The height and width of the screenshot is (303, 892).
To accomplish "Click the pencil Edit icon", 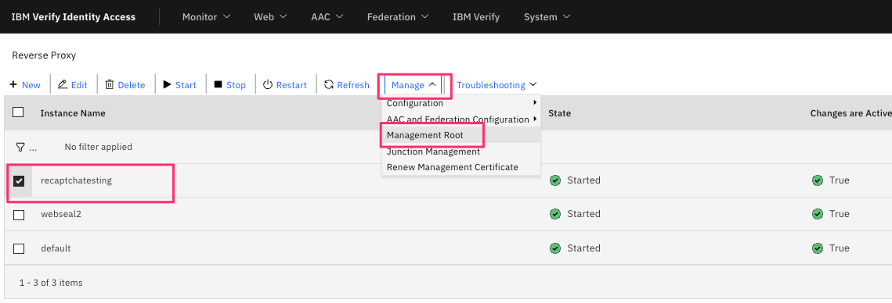I will [x=63, y=84].
